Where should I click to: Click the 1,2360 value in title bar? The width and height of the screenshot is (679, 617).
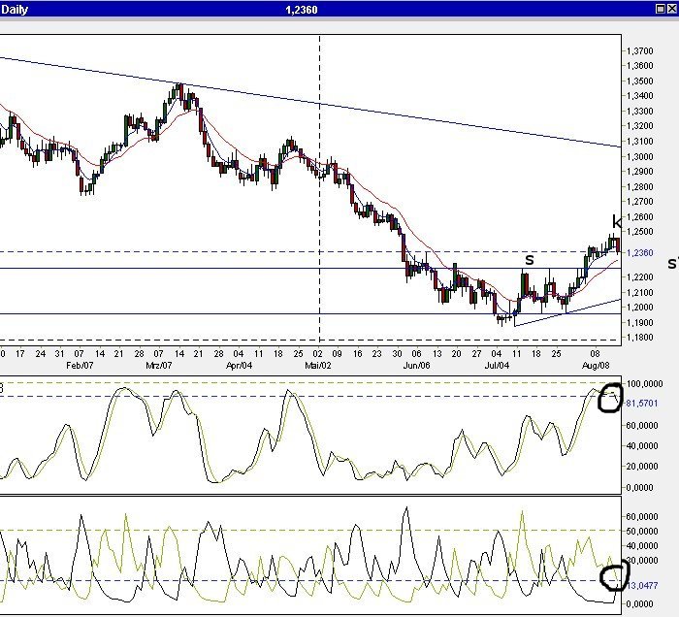[x=302, y=10]
